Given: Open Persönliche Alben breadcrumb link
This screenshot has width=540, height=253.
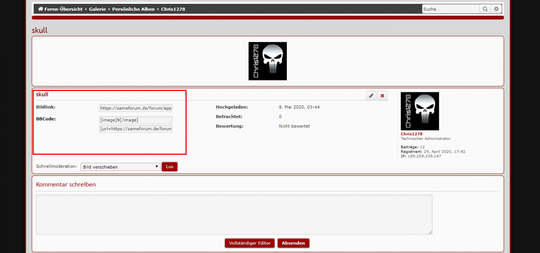Looking at the screenshot, I should [x=133, y=9].
